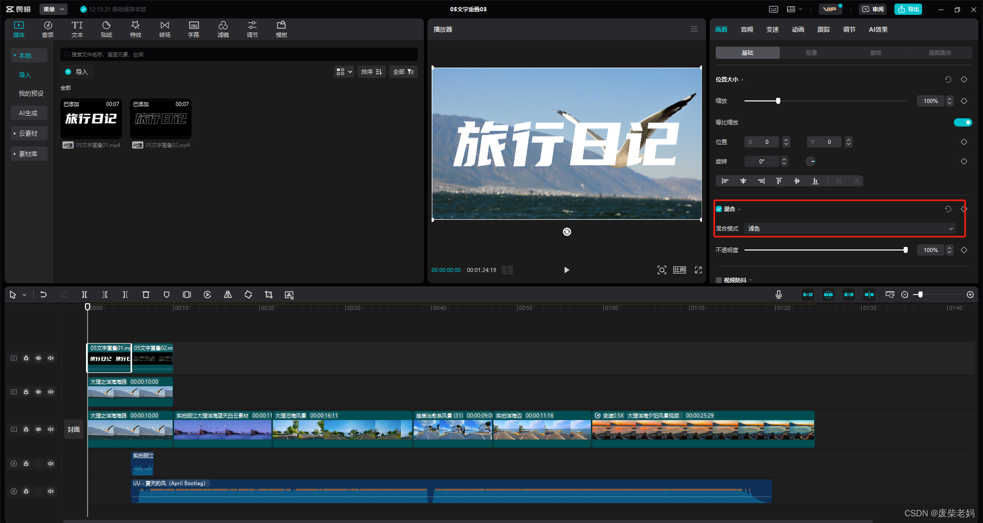Open the Effects (特效) panel
This screenshot has height=523, width=983.
tap(135, 29)
